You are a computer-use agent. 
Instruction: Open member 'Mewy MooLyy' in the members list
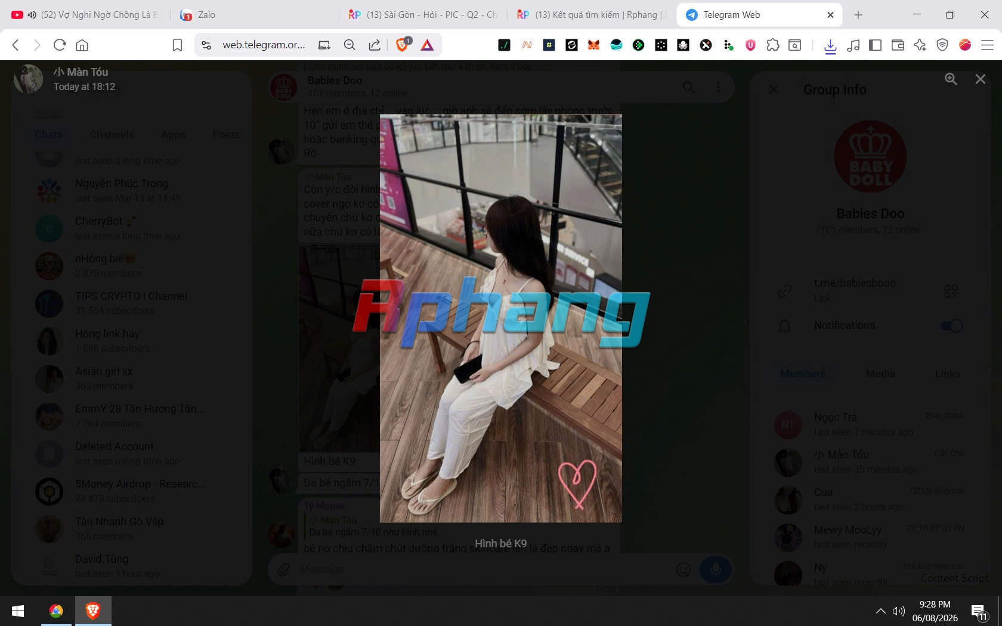point(870,537)
